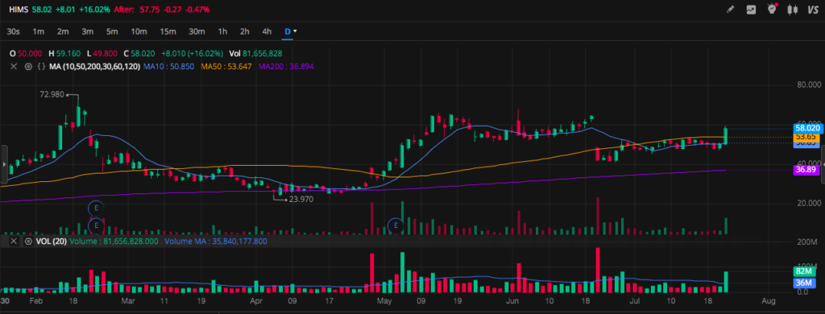This screenshot has width=825, height=314.
Task: Switch to 3m interval
Action: 87,31
